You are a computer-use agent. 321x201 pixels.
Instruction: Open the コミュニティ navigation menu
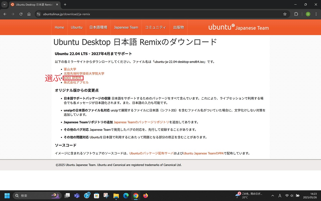click(x=155, y=27)
